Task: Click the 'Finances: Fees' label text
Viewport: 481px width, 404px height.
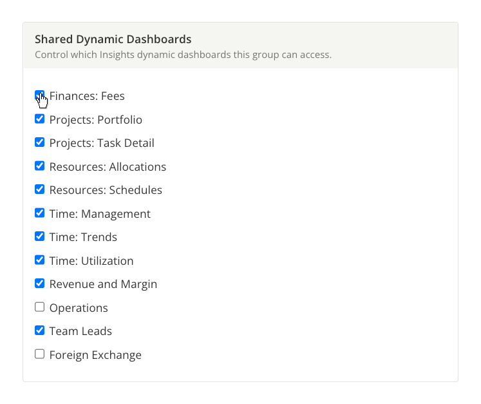Action: click(87, 96)
